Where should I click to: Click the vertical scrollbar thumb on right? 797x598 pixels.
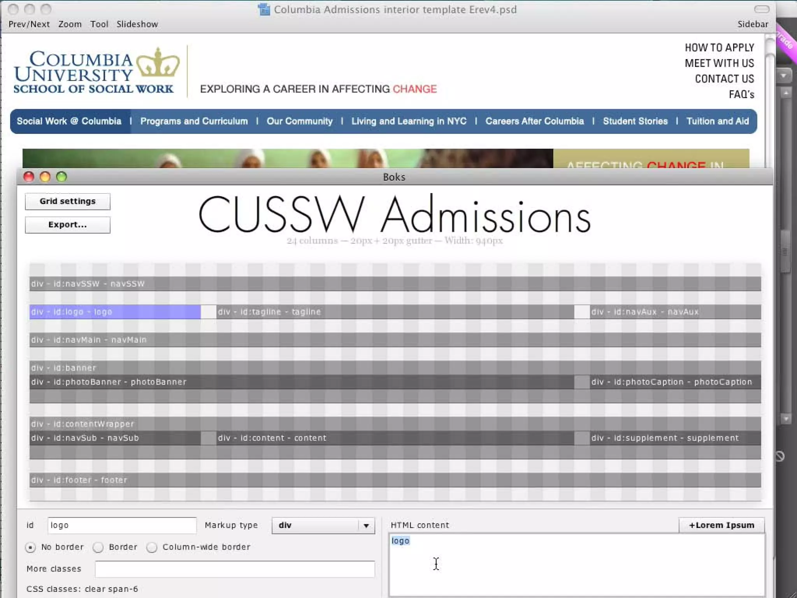pos(785,251)
